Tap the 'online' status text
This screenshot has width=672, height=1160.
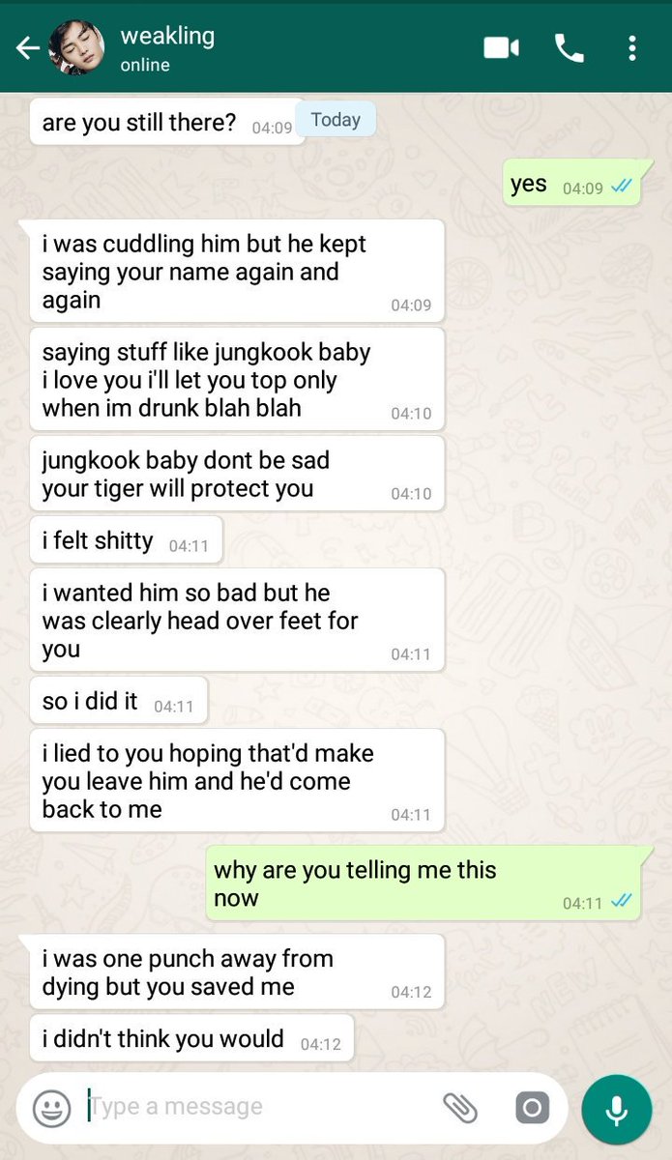click(x=145, y=66)
